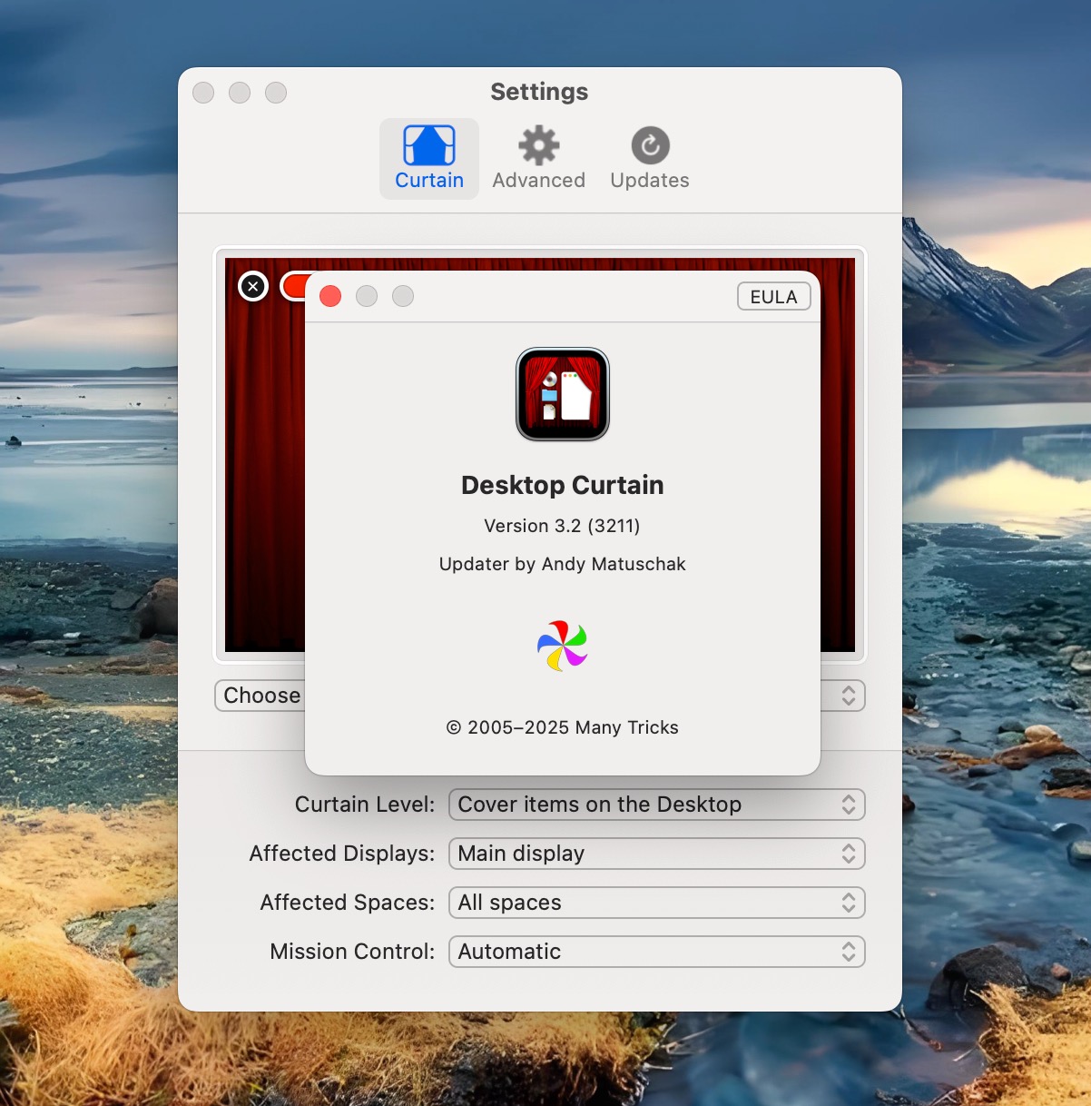
Task: Close the About Desktop Curtain window
Action: tap(330, 296)
